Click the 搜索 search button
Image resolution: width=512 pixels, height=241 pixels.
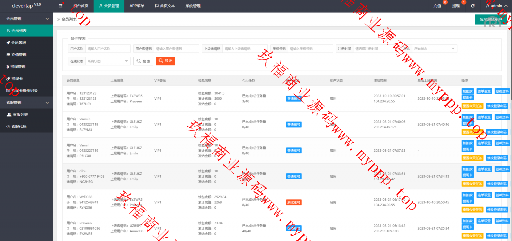point(143,61)
